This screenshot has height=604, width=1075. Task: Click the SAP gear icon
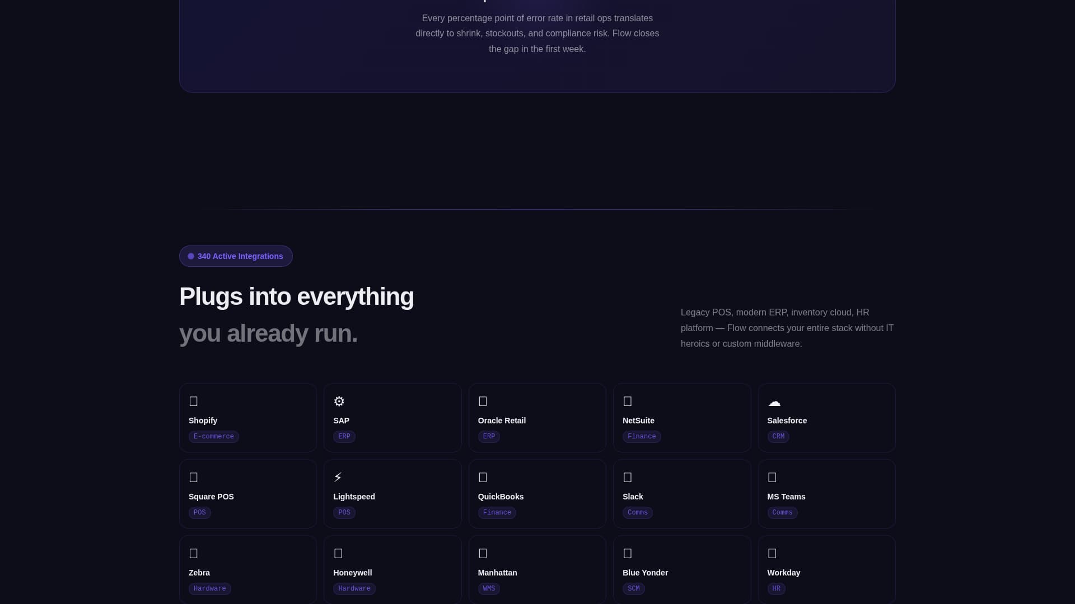(339, 402)
